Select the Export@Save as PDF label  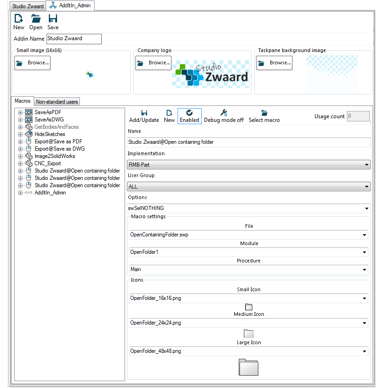click(x=58, y=142)
